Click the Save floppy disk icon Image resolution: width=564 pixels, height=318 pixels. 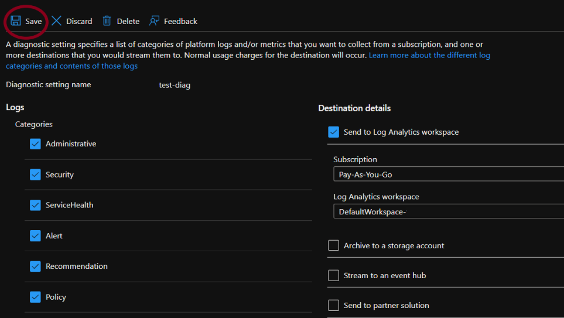tap(16, 21)
